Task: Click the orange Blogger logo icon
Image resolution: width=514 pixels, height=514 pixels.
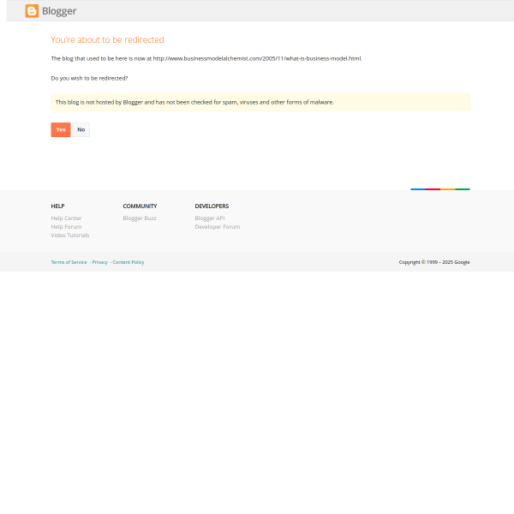Action: [x=32, y=11]
